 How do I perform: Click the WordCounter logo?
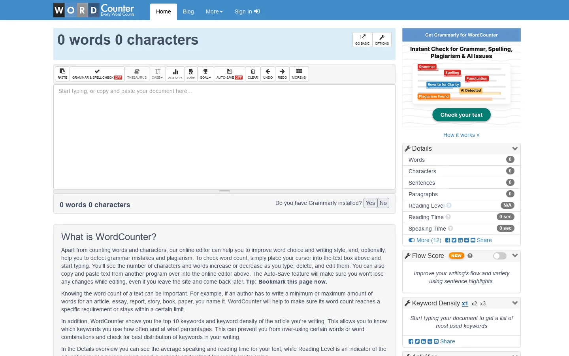point(94,10)
